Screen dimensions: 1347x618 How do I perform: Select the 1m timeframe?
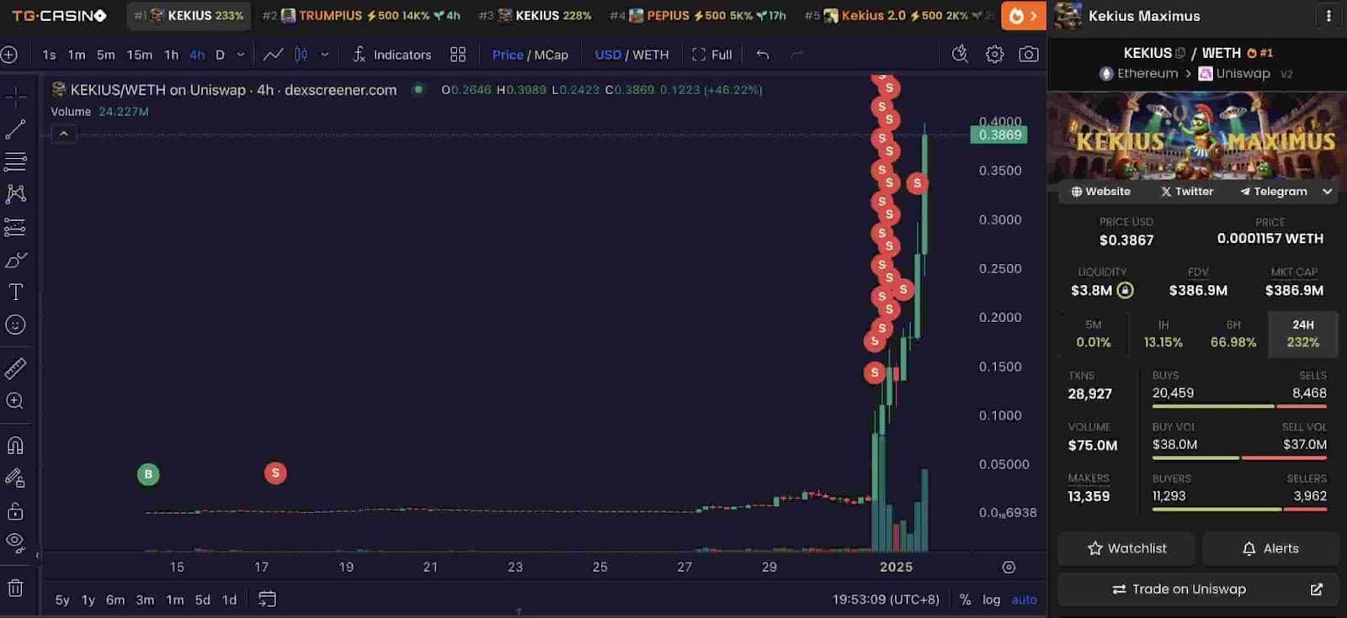[x=77, y=55]
